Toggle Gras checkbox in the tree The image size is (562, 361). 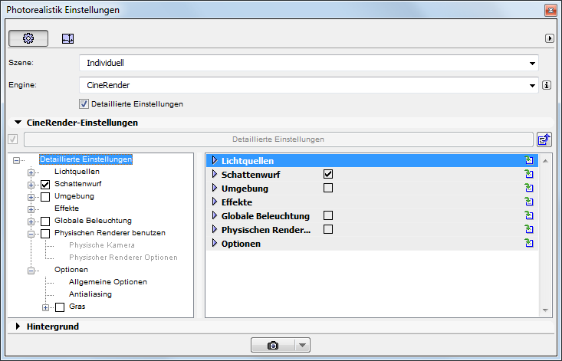60,307
